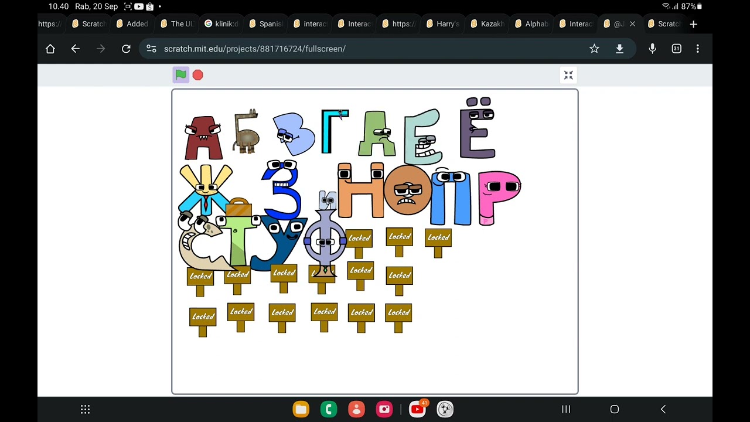Switch to the klinik:d tab
The image size is (750, 422).
[221, 24]
